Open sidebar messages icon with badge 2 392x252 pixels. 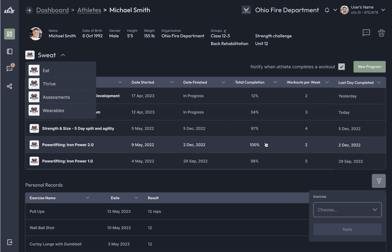10,68
